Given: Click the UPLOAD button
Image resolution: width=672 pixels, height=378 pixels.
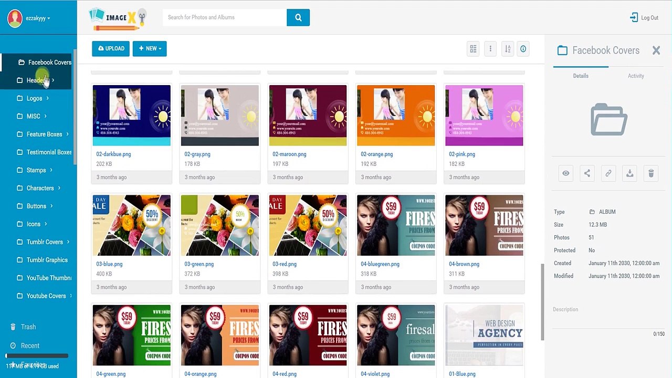Looking at the screenshot, I should click(x=111, y=48).
